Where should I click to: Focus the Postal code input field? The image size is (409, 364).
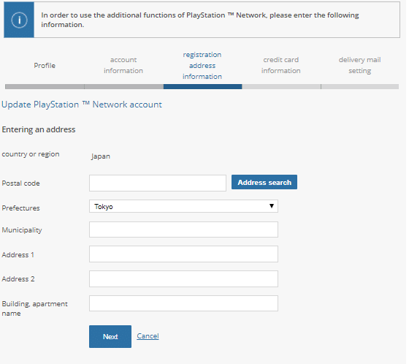(x=158, y=183)
